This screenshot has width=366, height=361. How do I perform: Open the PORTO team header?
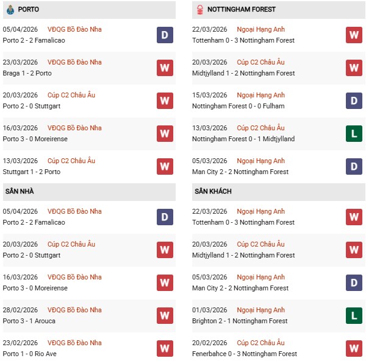pyautogui.click(x=29, y=10)
